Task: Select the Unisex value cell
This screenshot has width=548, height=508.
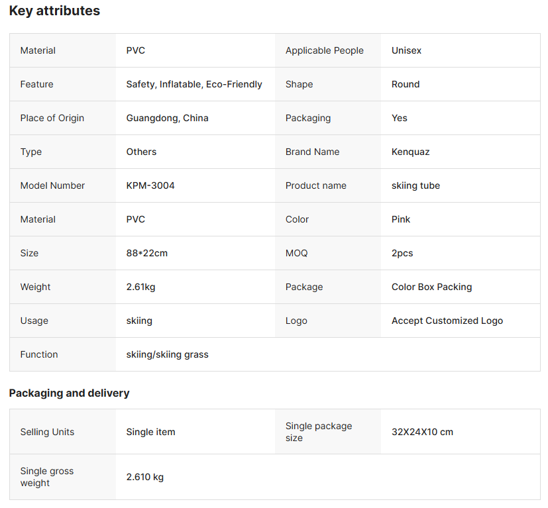Action: pos(406,50)
